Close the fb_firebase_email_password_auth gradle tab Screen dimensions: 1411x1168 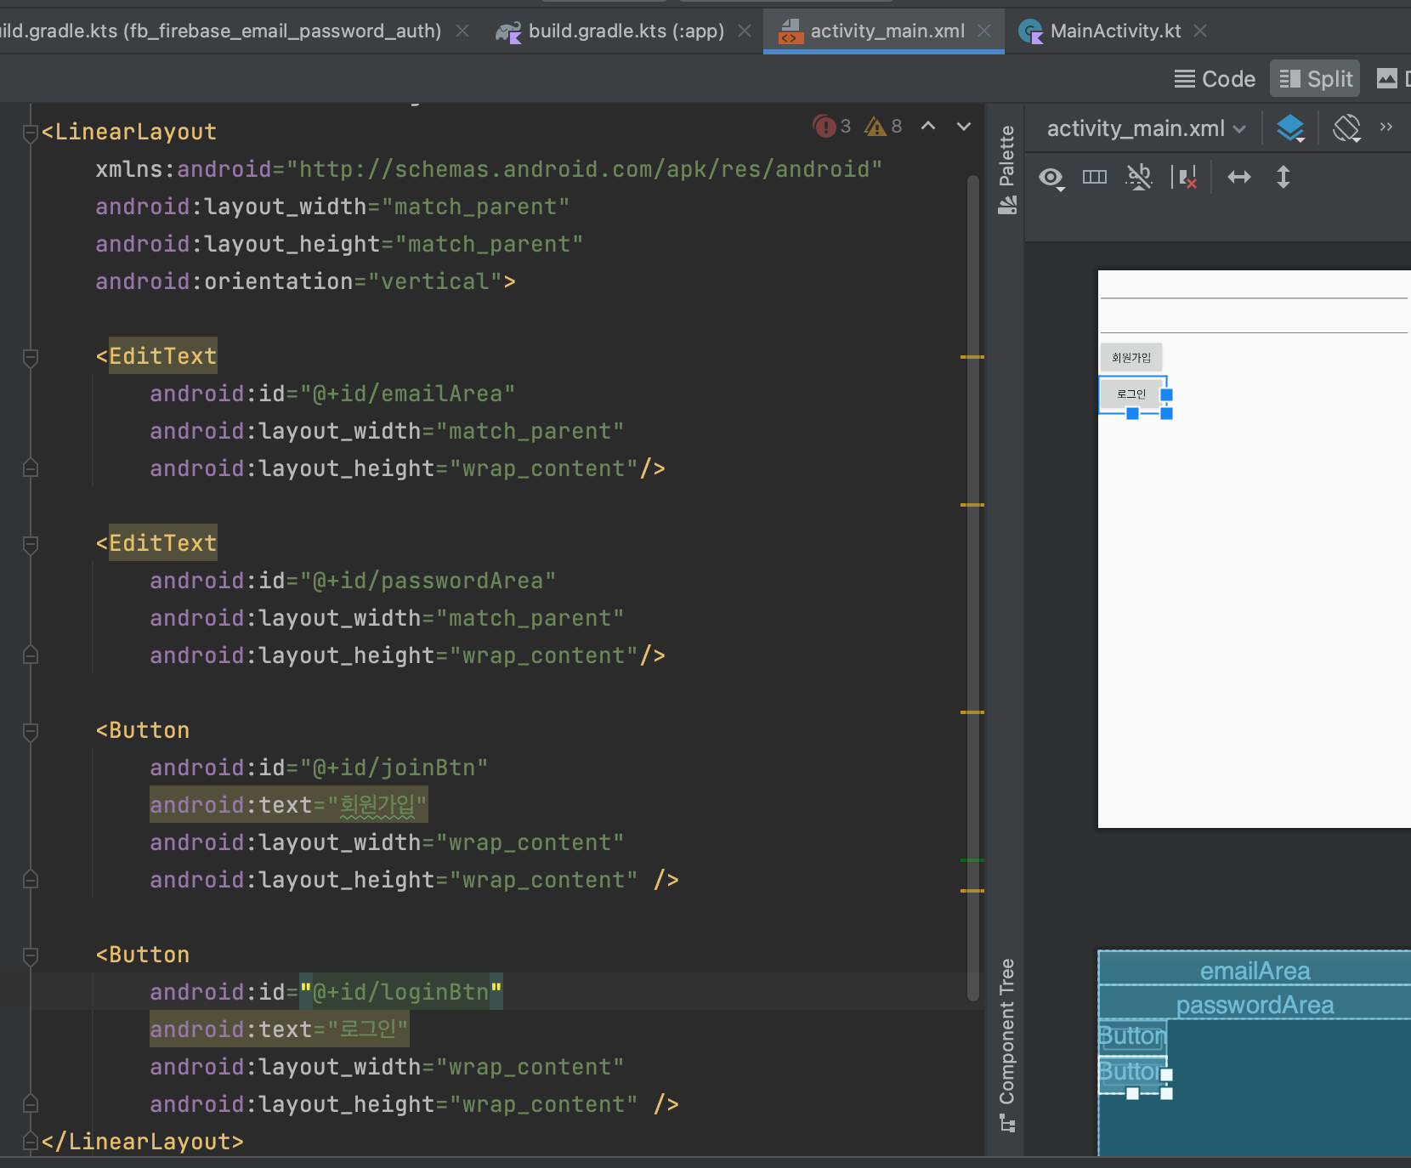462,31
